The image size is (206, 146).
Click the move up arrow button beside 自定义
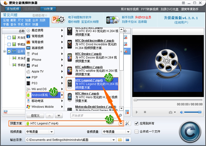[49, 116]
